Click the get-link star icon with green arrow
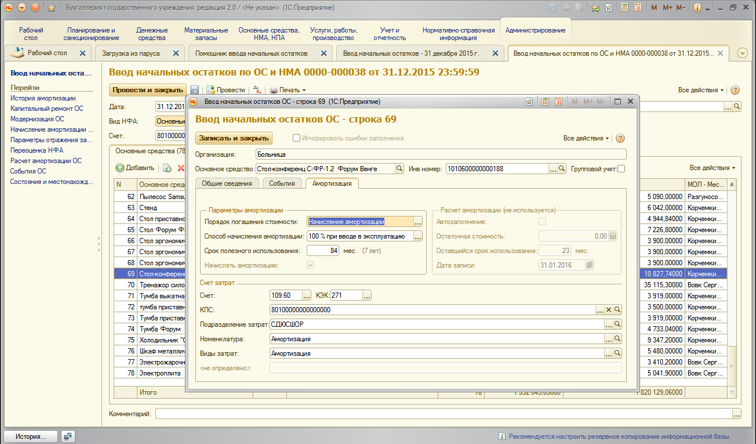The image size is (756, 444). click(595, 8)
